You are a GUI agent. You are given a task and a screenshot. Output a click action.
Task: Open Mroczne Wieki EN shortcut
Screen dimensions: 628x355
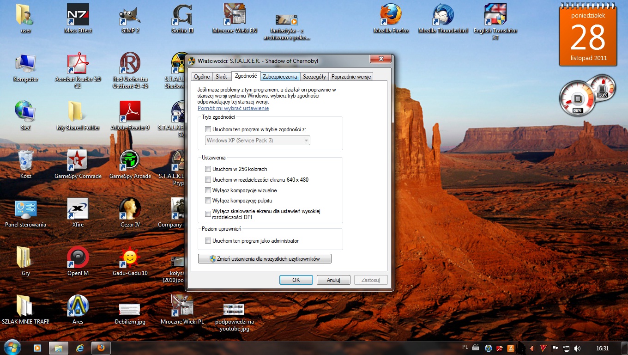(235, 18)
